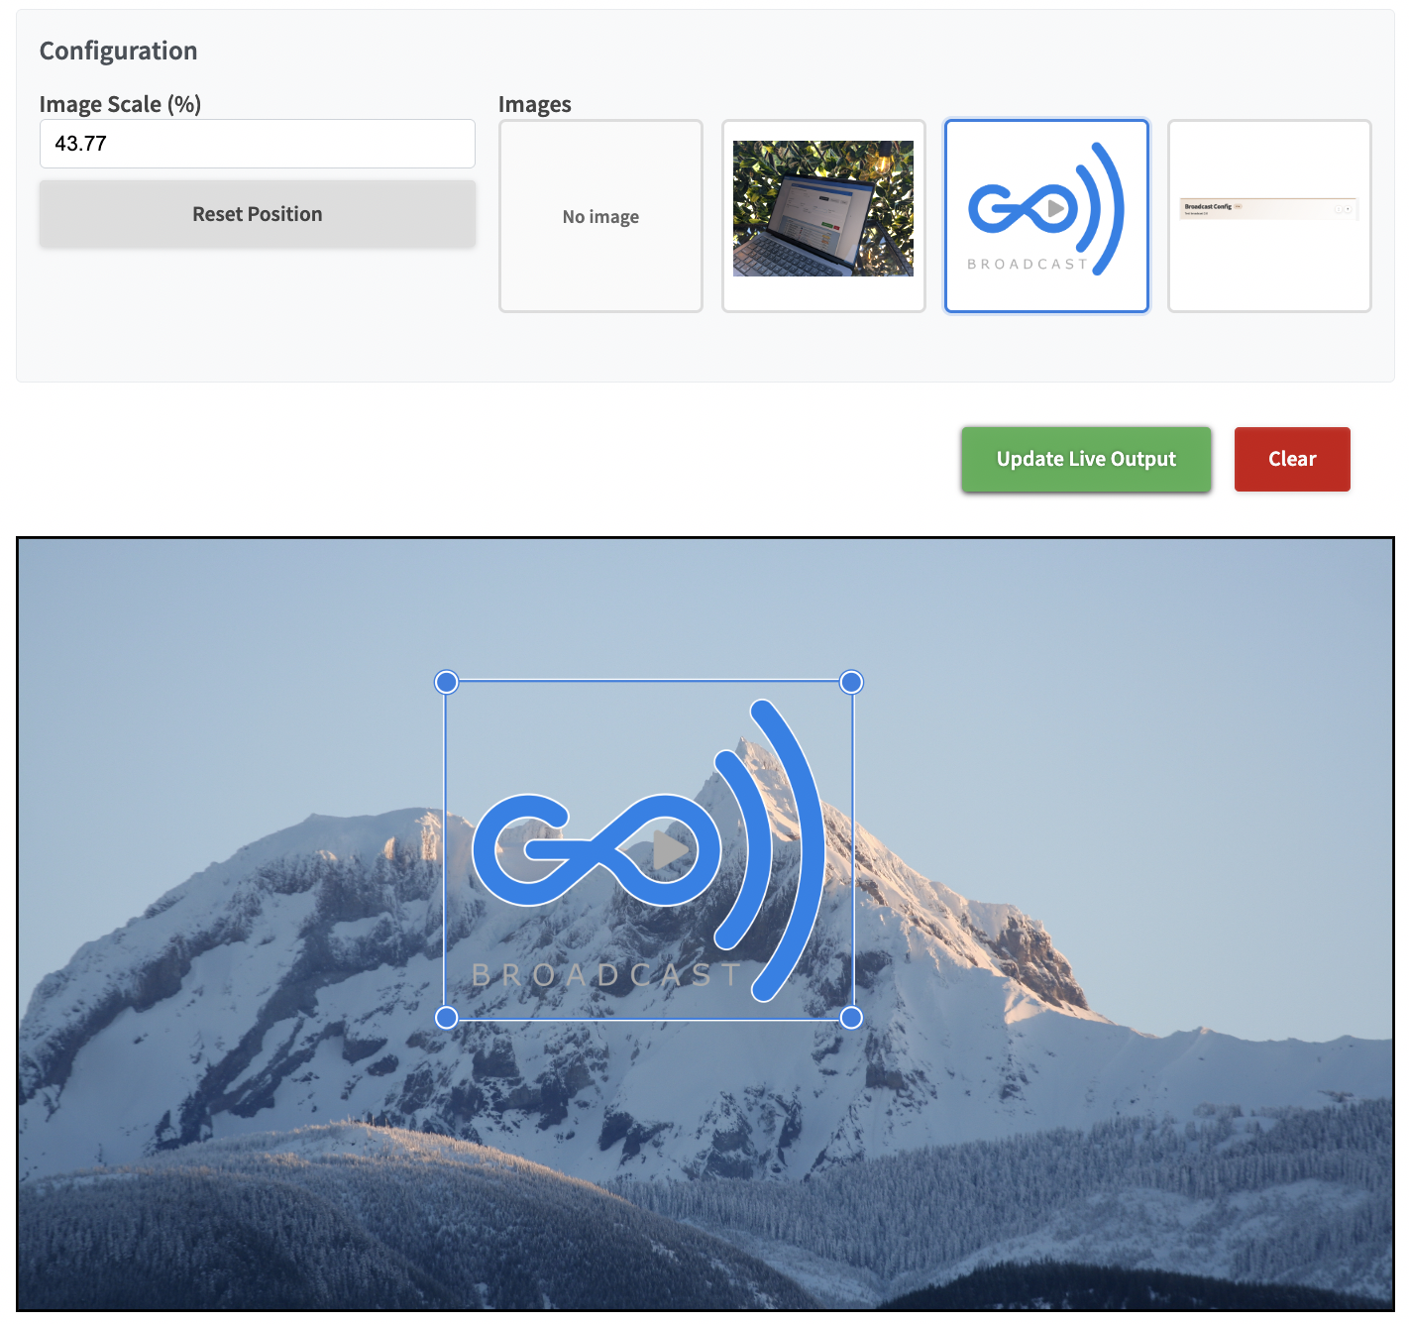Screen dimensions: 1409x1324
Task: Select the laptop photo thumbnail
Action: click(x=823, y=216)
